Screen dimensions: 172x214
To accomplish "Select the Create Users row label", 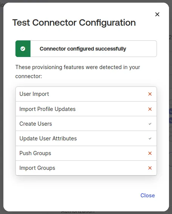I will [x=36, y=124].
